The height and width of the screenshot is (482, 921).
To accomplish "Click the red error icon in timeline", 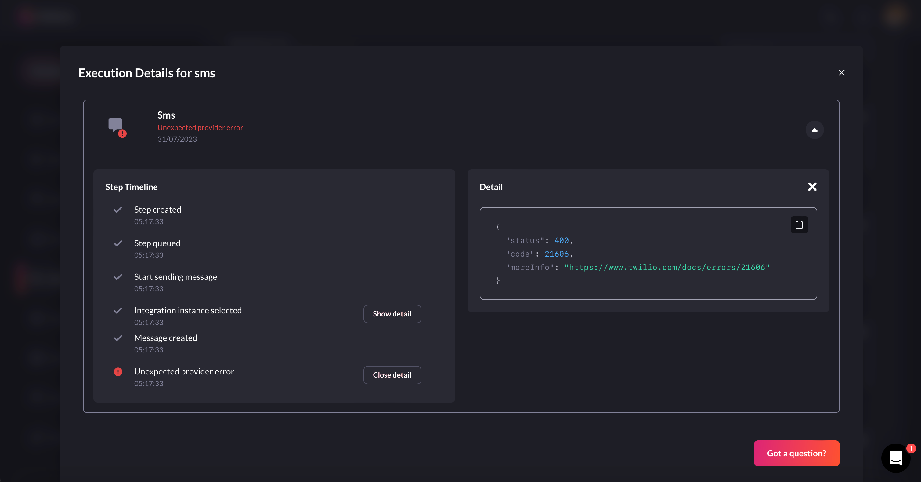I will pyautogui.click(x=118, y=372).
